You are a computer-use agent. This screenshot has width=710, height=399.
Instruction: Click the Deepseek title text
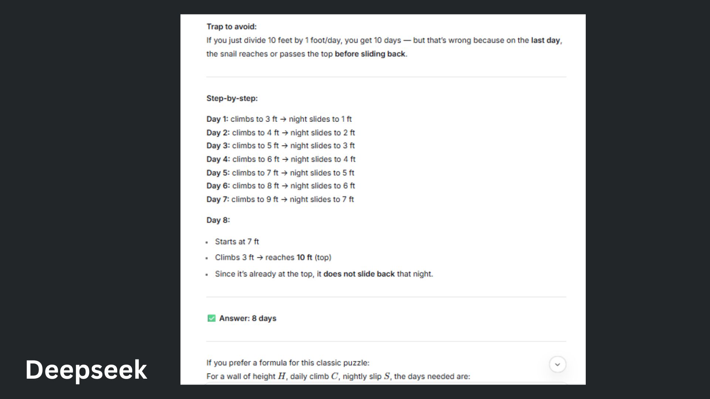pyautogui.click(x=86, y=370)
